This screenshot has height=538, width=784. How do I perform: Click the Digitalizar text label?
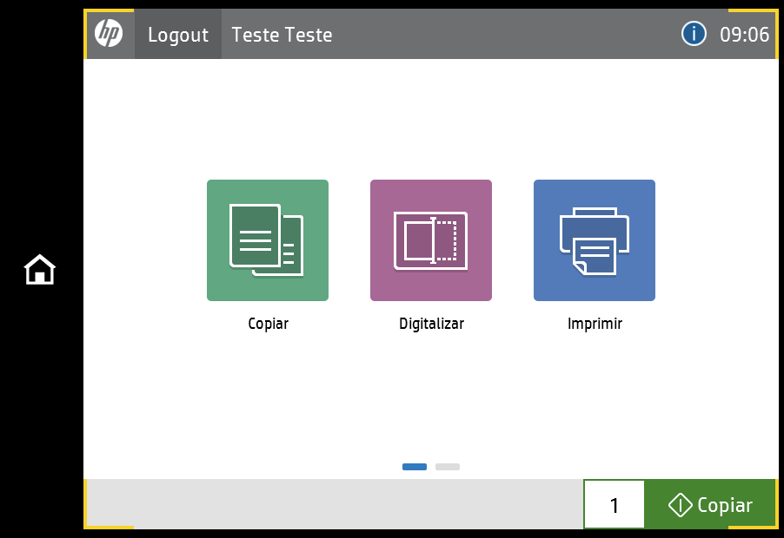[431, 324]
